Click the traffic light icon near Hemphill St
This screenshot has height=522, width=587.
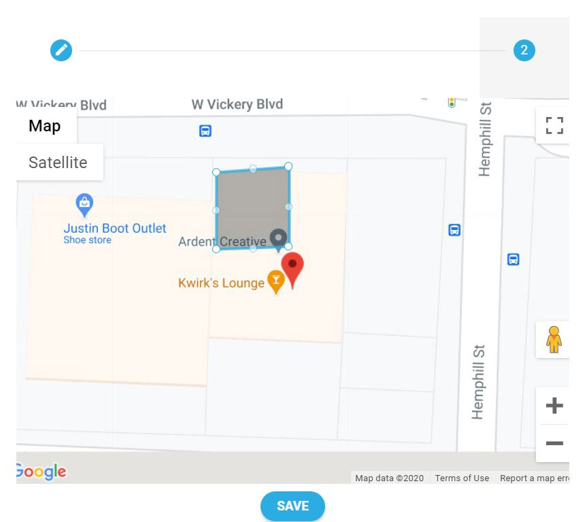(451, 102)
